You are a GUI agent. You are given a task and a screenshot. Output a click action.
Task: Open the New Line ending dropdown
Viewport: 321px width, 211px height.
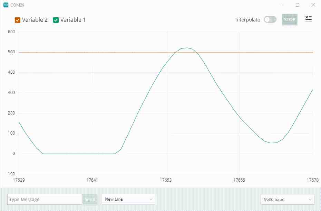coord(128,199)
